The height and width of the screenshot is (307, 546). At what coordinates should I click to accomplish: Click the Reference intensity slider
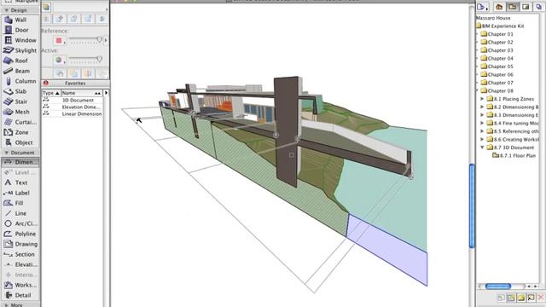pyautogui.click(x=85, y=41)
